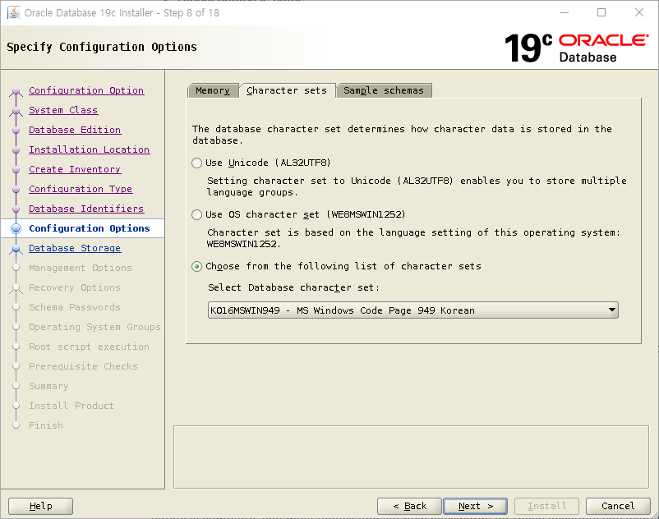
Task: Go to Configuration Type step
Action: click(x=81, y=189)
